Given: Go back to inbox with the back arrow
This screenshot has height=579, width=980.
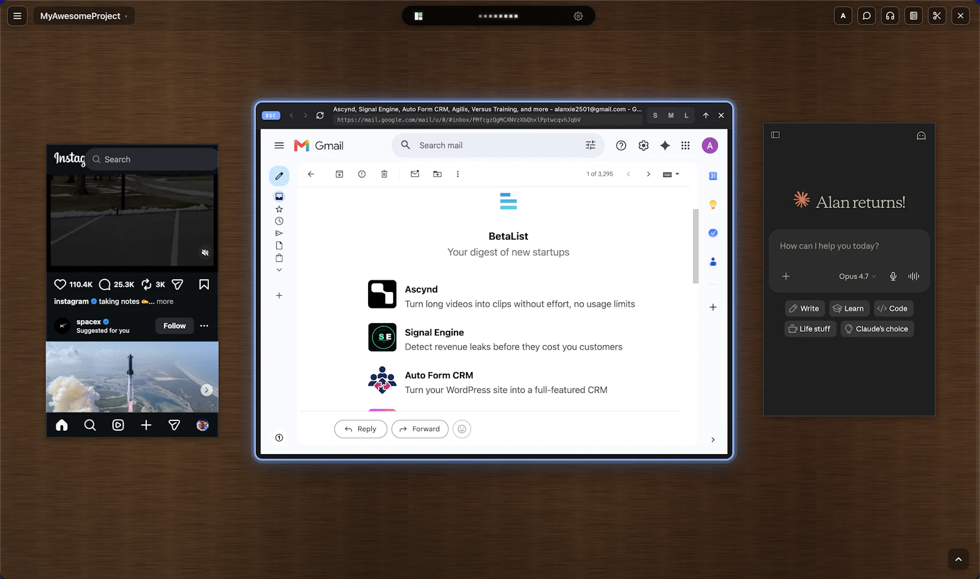Looking at the screenshot, I should pyautogui.click(x=311, y=174).
